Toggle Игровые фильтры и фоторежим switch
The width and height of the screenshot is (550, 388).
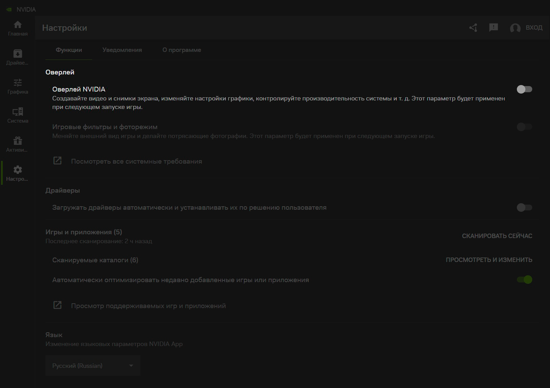(524, 127)
